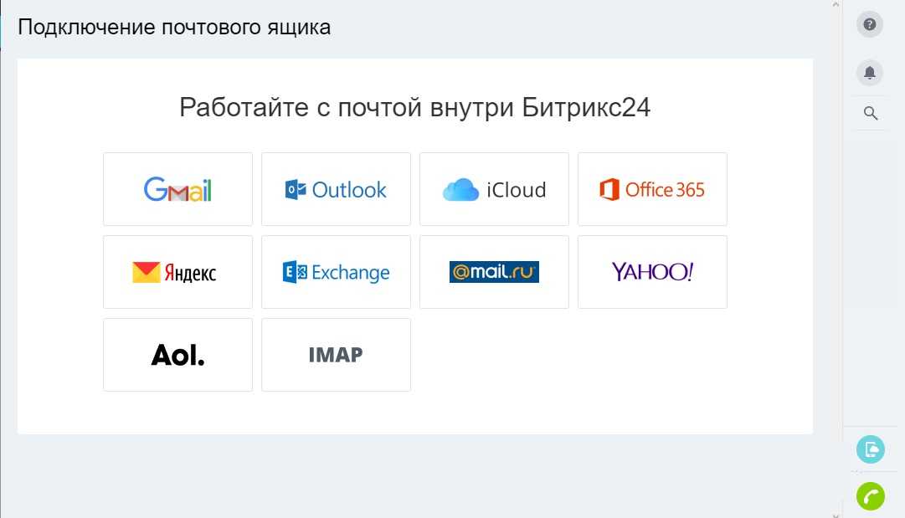Select the Yahoo! mail provider
The height and width of the screenshot is (518, 905).
coord(652,272)
